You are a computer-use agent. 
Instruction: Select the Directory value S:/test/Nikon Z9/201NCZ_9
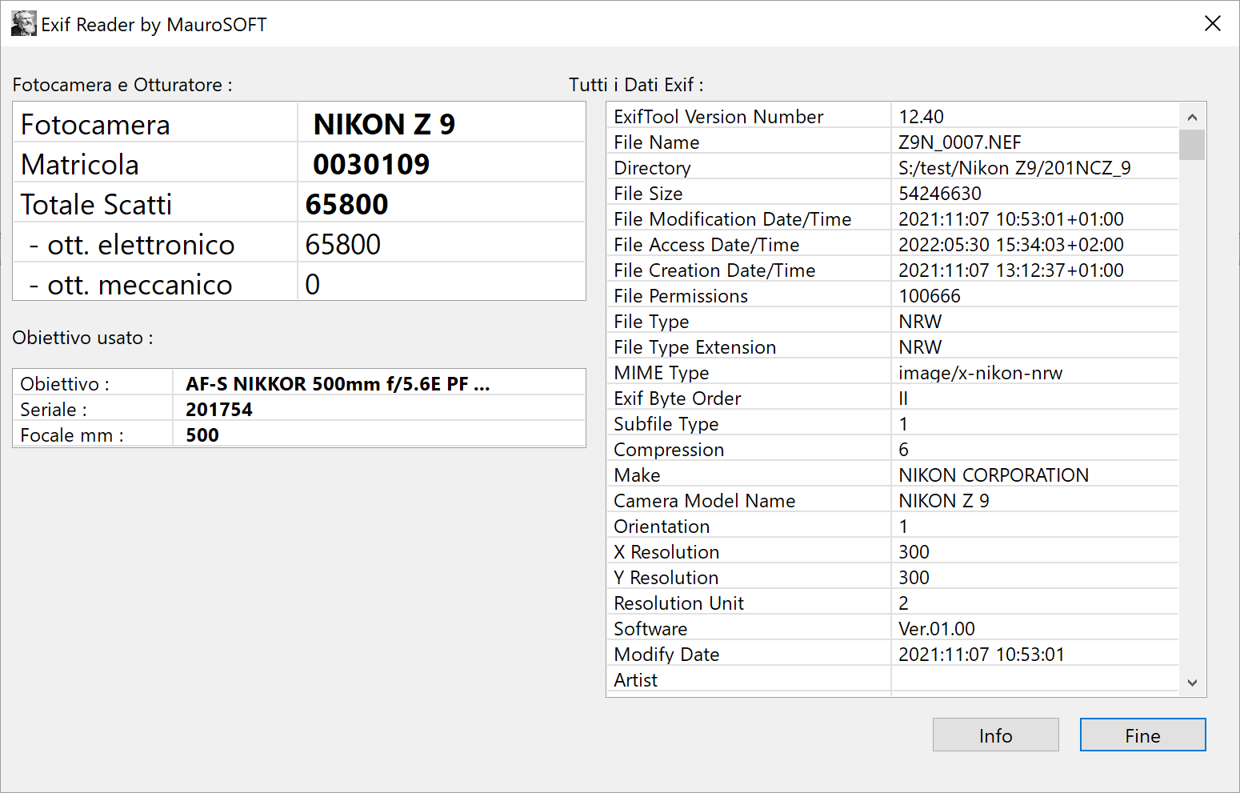pyautogui.click(x=1014, y=168)
